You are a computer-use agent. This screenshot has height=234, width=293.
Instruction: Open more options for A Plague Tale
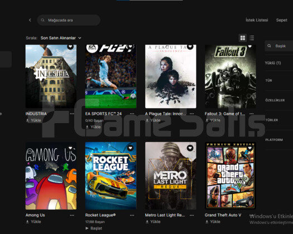[192, 114]
